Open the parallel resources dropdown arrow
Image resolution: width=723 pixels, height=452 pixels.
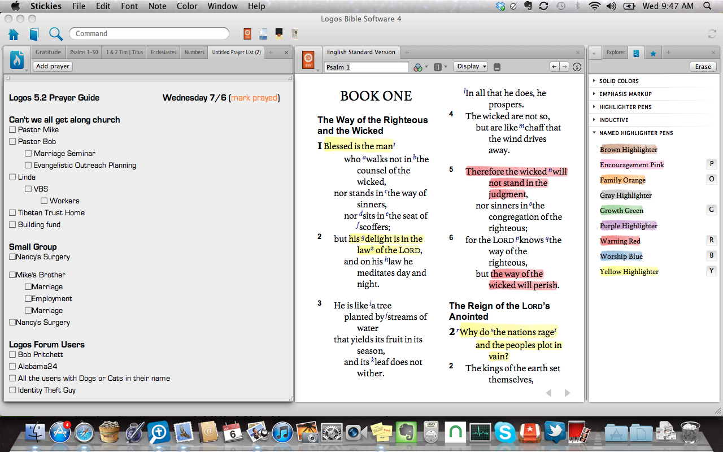pos(446,67)
